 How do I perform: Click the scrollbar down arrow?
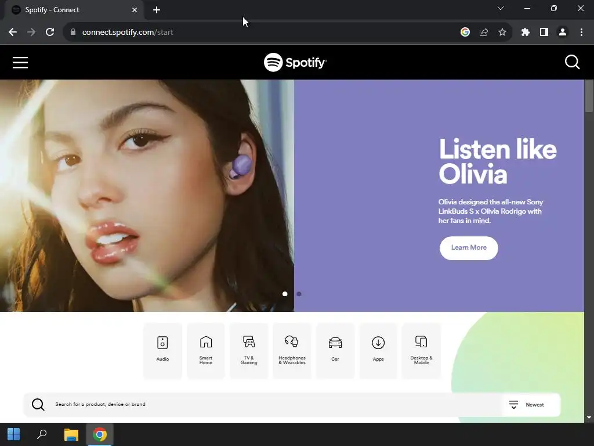click(589, 418)
